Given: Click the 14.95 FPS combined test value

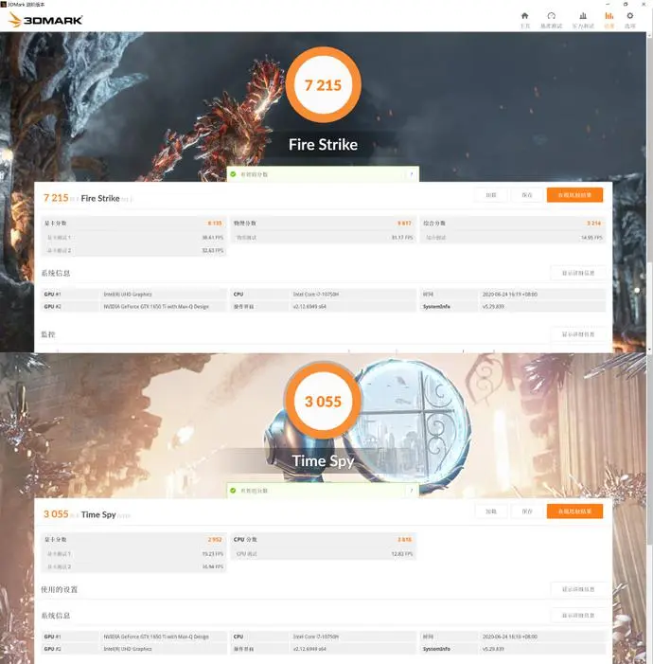Looking at the screenshot, I should [x=591, y=238].
